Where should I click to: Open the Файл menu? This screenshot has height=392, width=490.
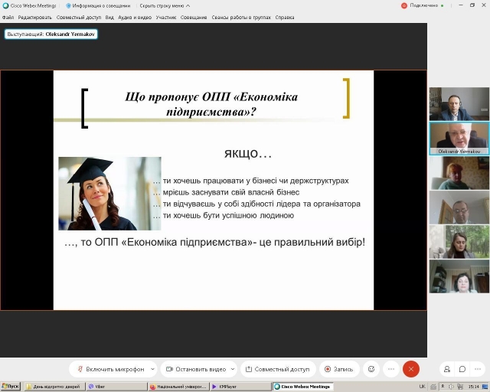pyautogui.click(x=8, y=18)
